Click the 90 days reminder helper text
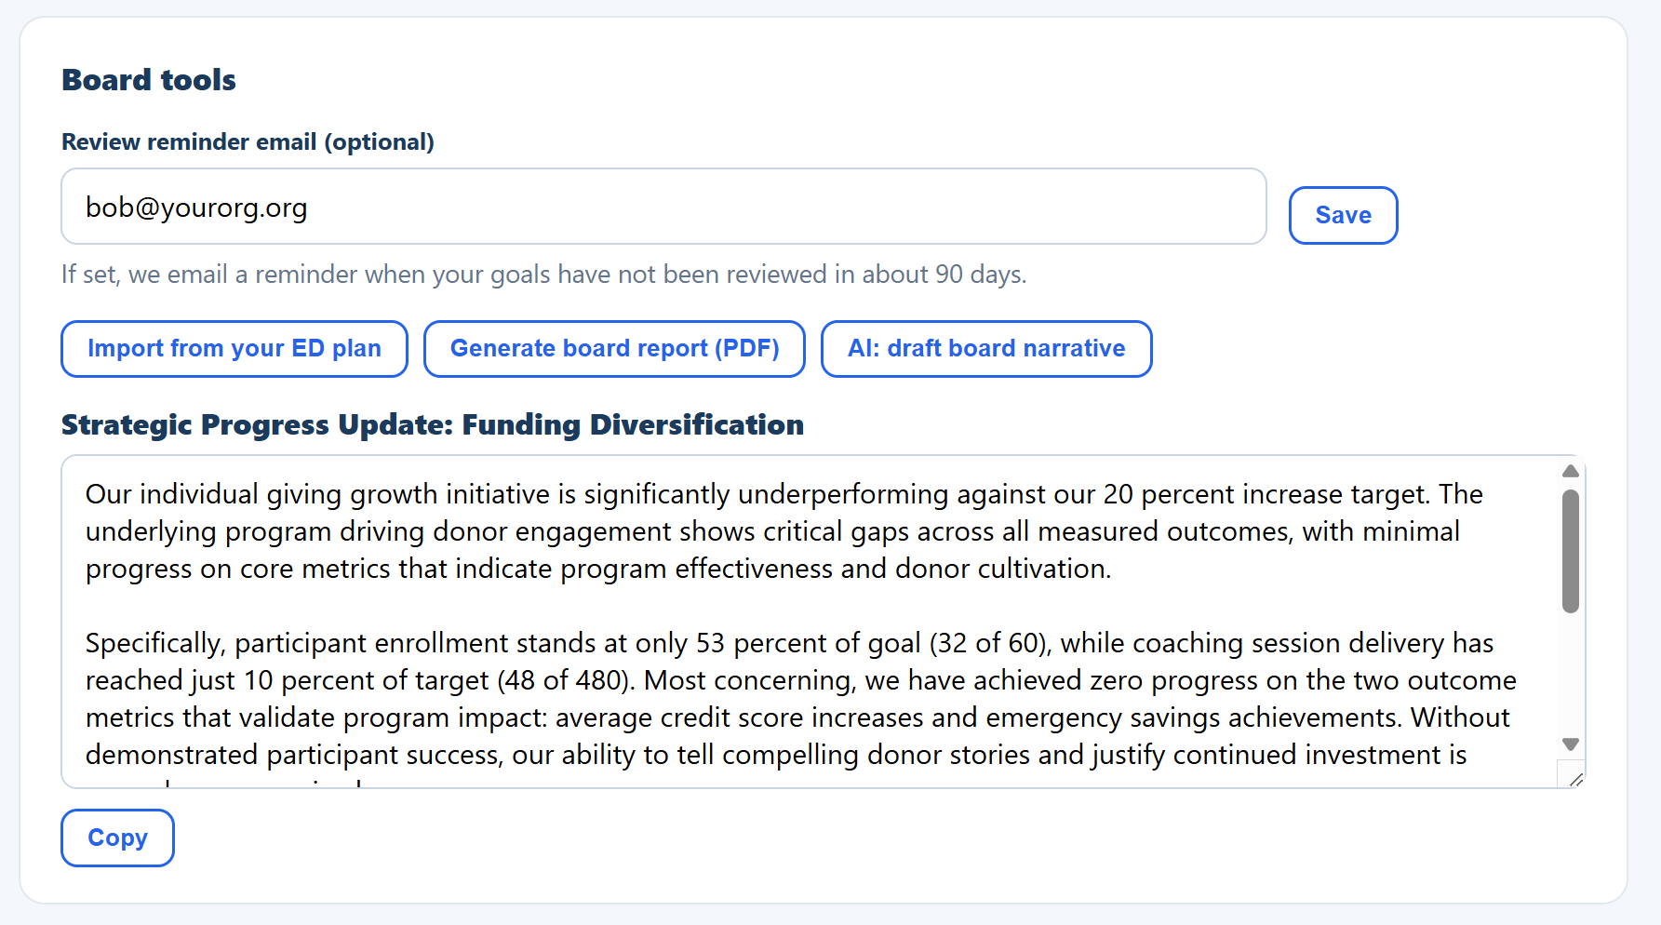Viewport: 1661px width, 925px height. pos(544,275)
